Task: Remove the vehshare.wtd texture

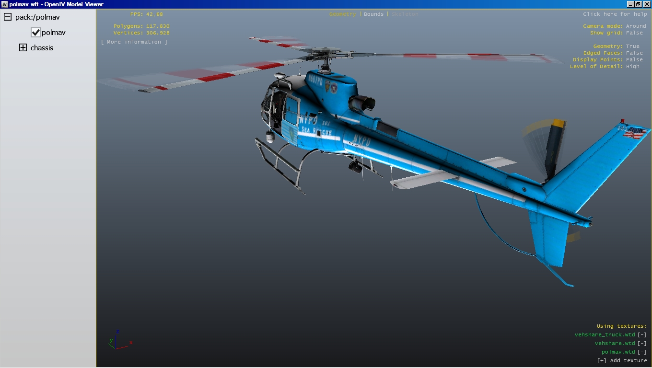Action: point(642,344)
